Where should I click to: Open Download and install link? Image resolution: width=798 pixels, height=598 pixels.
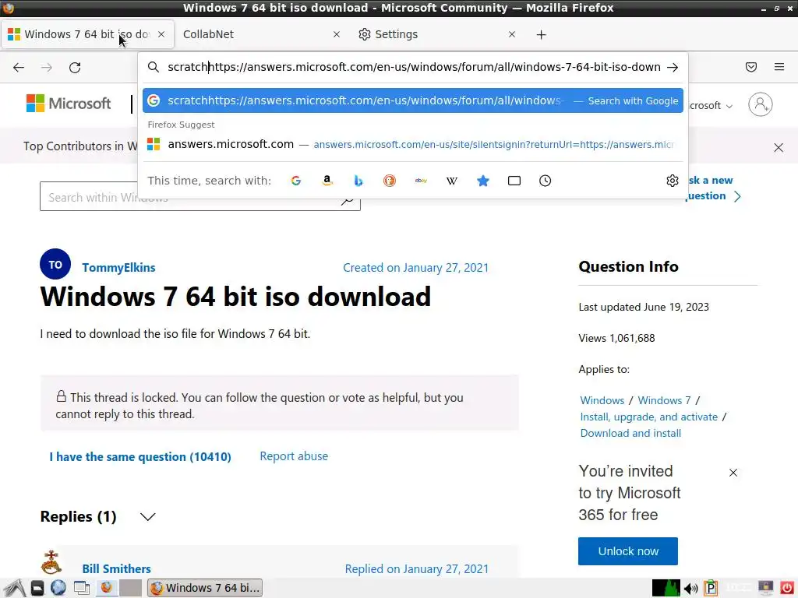630,433
